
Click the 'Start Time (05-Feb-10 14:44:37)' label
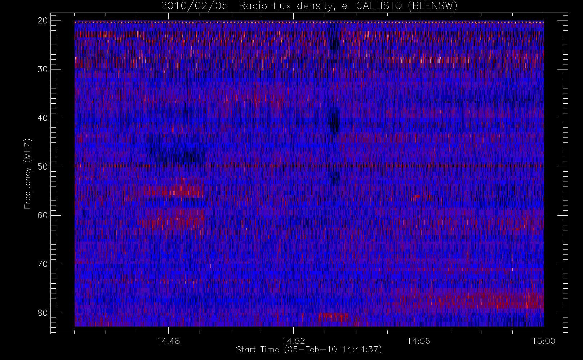pyautogui.click(x=309, y=350)
